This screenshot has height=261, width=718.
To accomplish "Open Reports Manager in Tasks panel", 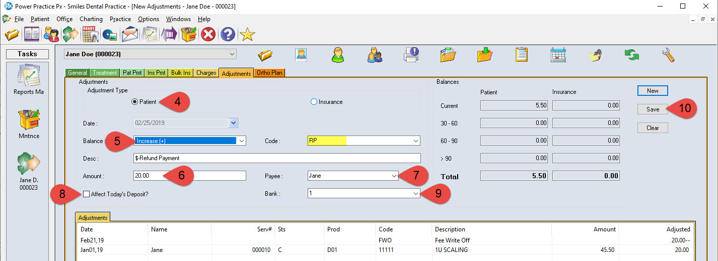I will (x=28, y=80).
